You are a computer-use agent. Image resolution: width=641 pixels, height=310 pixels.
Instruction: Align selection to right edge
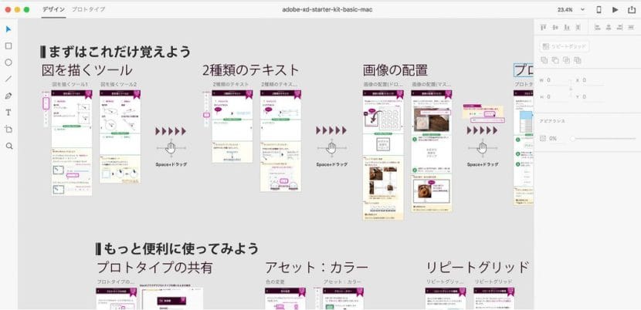point(620,27)
